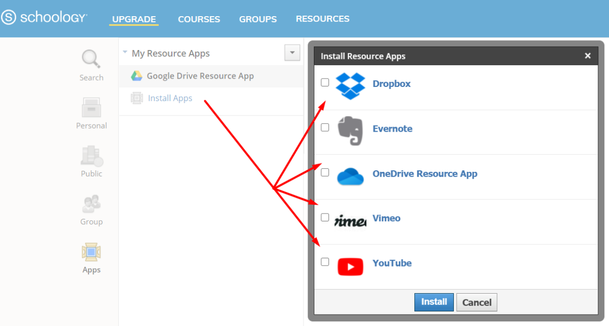Click the COURSES menu item
The width and height of the screenshot is (609, 326).
pyautogui.click(x=199, y=19)
